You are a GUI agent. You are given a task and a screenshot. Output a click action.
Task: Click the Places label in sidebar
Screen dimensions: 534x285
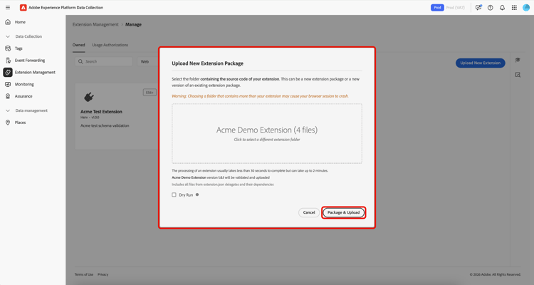coord(20,123)
